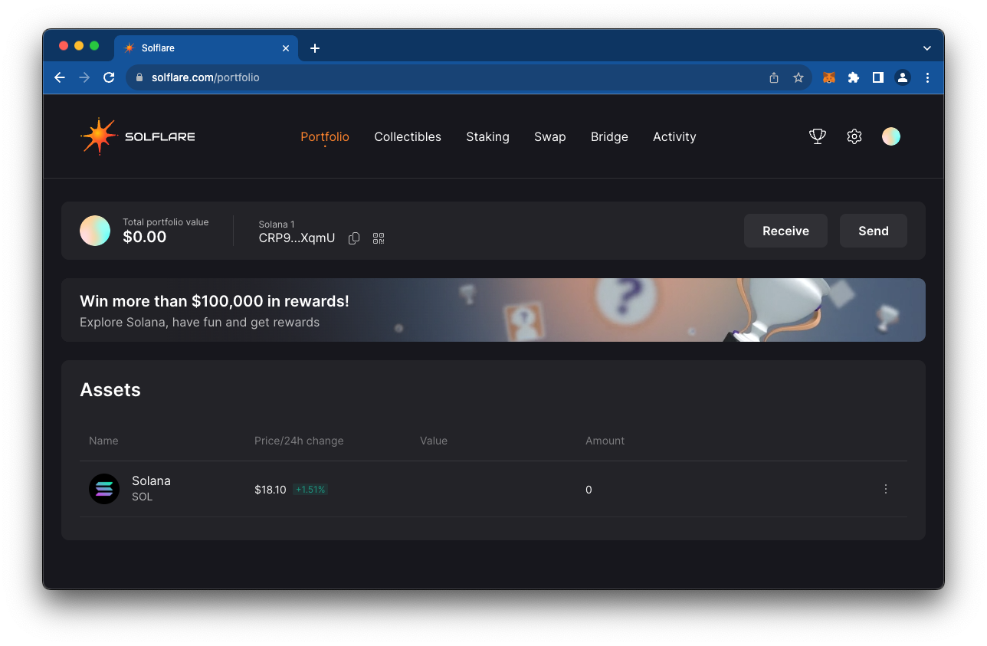Bookmark the page with the star icon

(x=798, y=77)
